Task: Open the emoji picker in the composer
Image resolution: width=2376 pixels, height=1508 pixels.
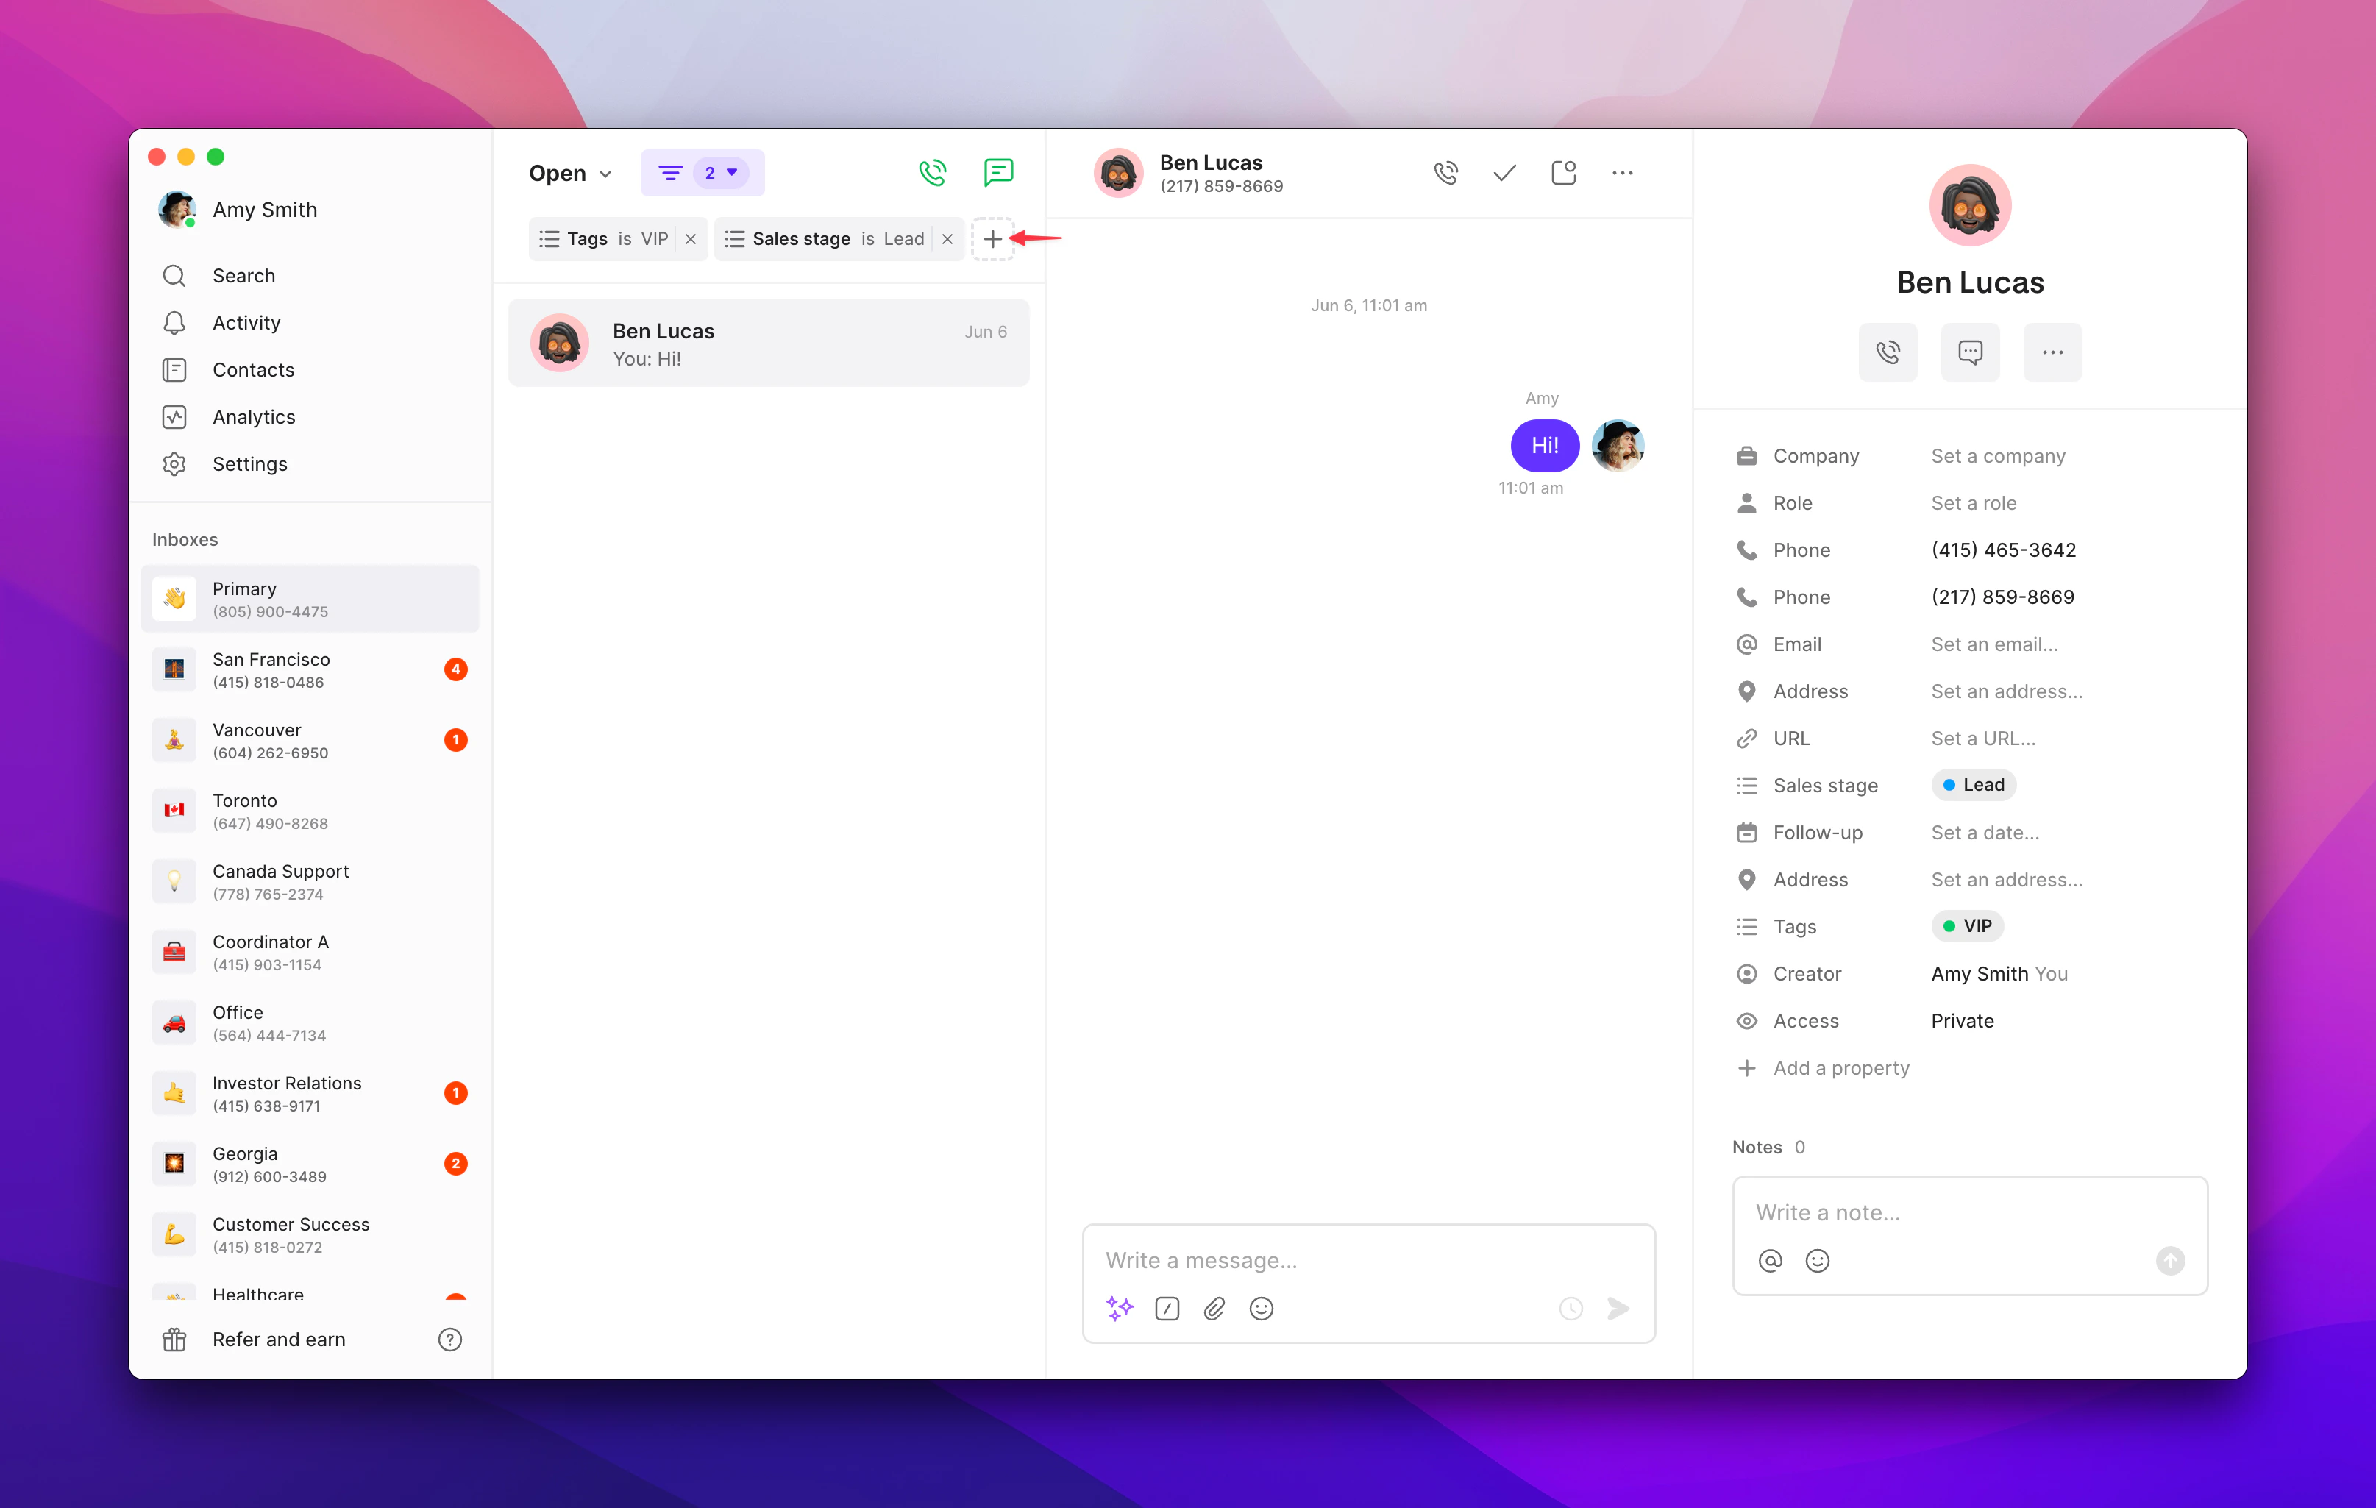Action: tap(1261, 1309)
